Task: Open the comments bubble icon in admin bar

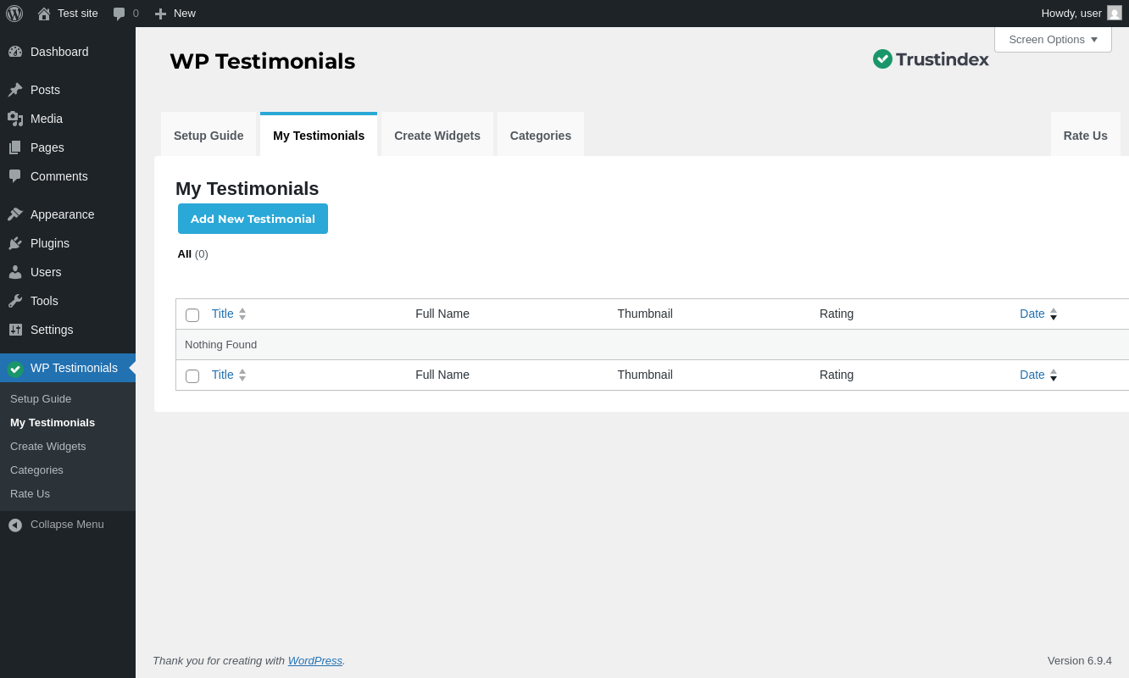Action: click(120, 14)
